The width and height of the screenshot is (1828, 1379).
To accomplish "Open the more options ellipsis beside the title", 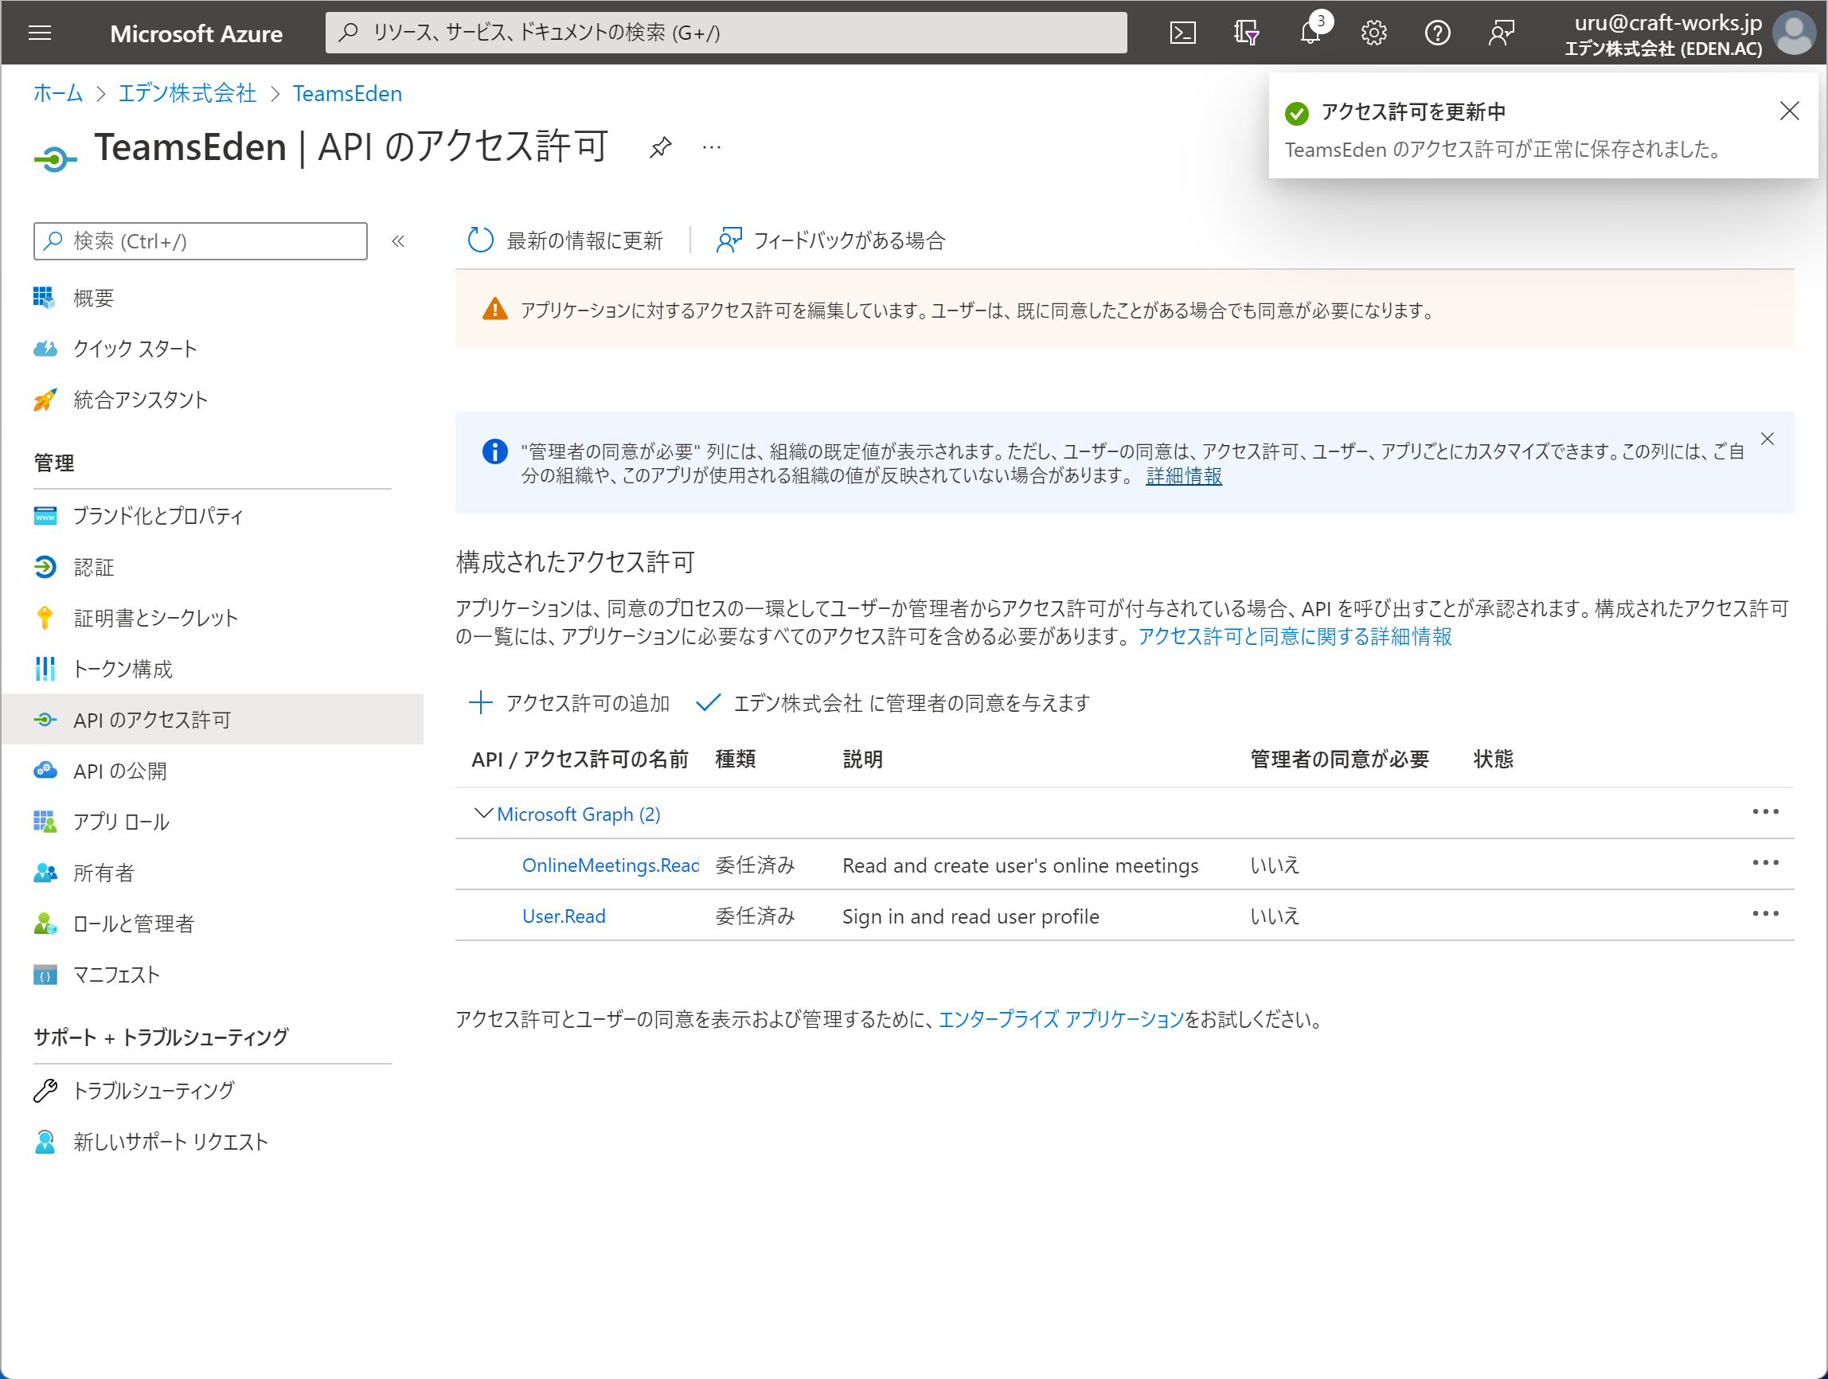I will [x=712, y=147].
